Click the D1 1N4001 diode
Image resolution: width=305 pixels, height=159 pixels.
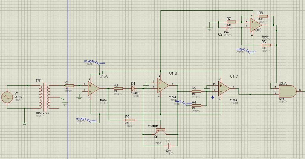[133, 89]
